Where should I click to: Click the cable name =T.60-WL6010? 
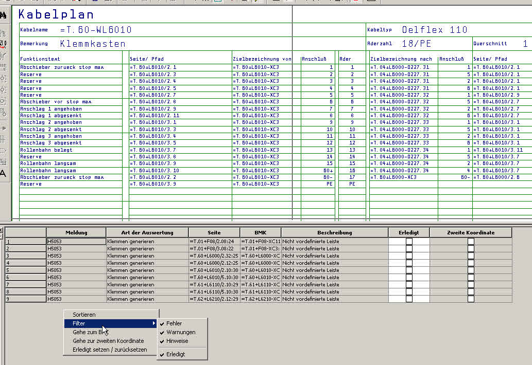coord(96,30)
